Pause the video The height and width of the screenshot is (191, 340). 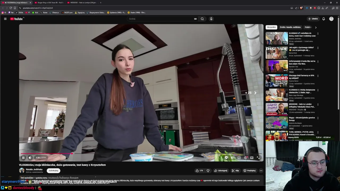click(23, 158)
